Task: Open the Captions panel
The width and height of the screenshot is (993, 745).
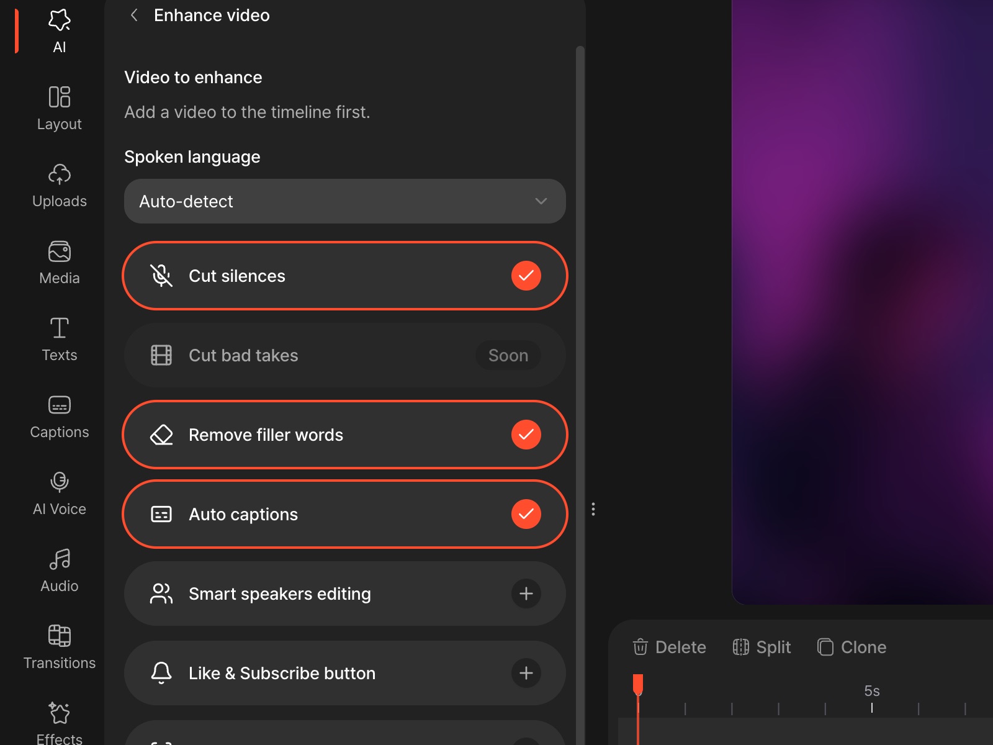Action: (60, 417)
